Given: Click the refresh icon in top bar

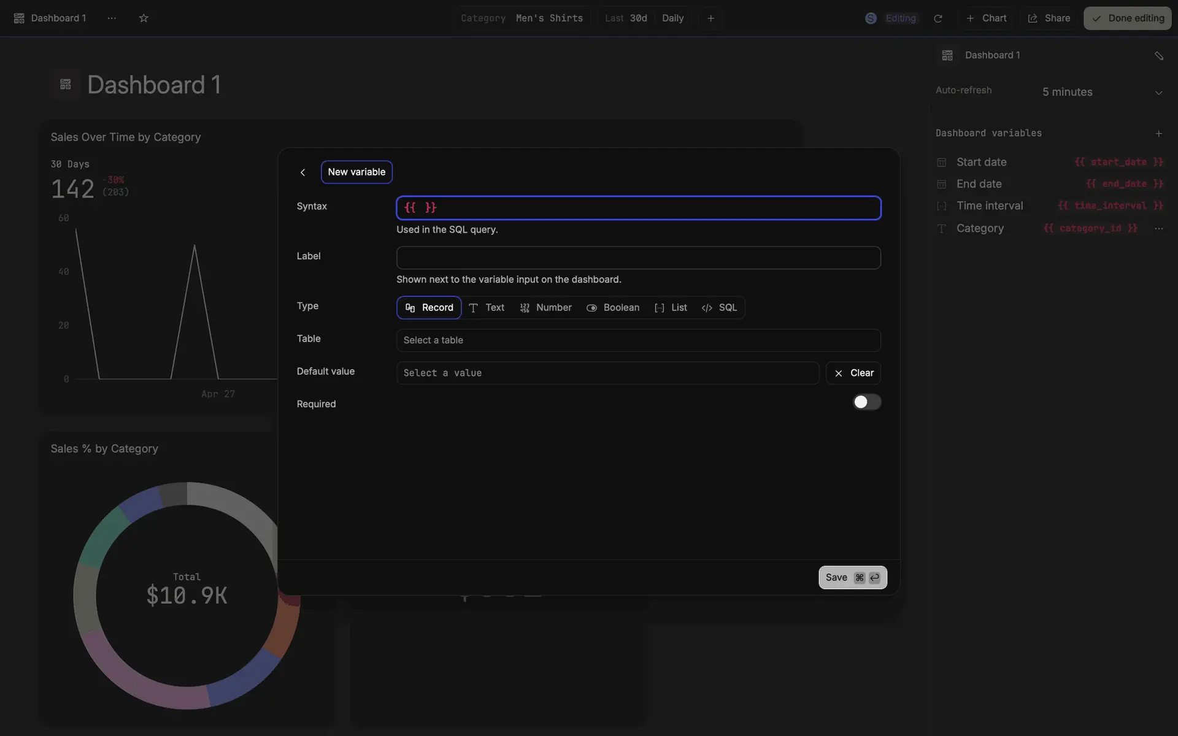Looking at the screenshot, I should click(x=937, y=18).
